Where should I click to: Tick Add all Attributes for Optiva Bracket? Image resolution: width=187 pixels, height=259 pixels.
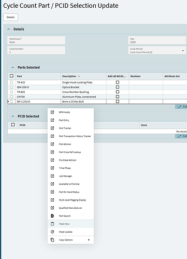tap(118, 87)
